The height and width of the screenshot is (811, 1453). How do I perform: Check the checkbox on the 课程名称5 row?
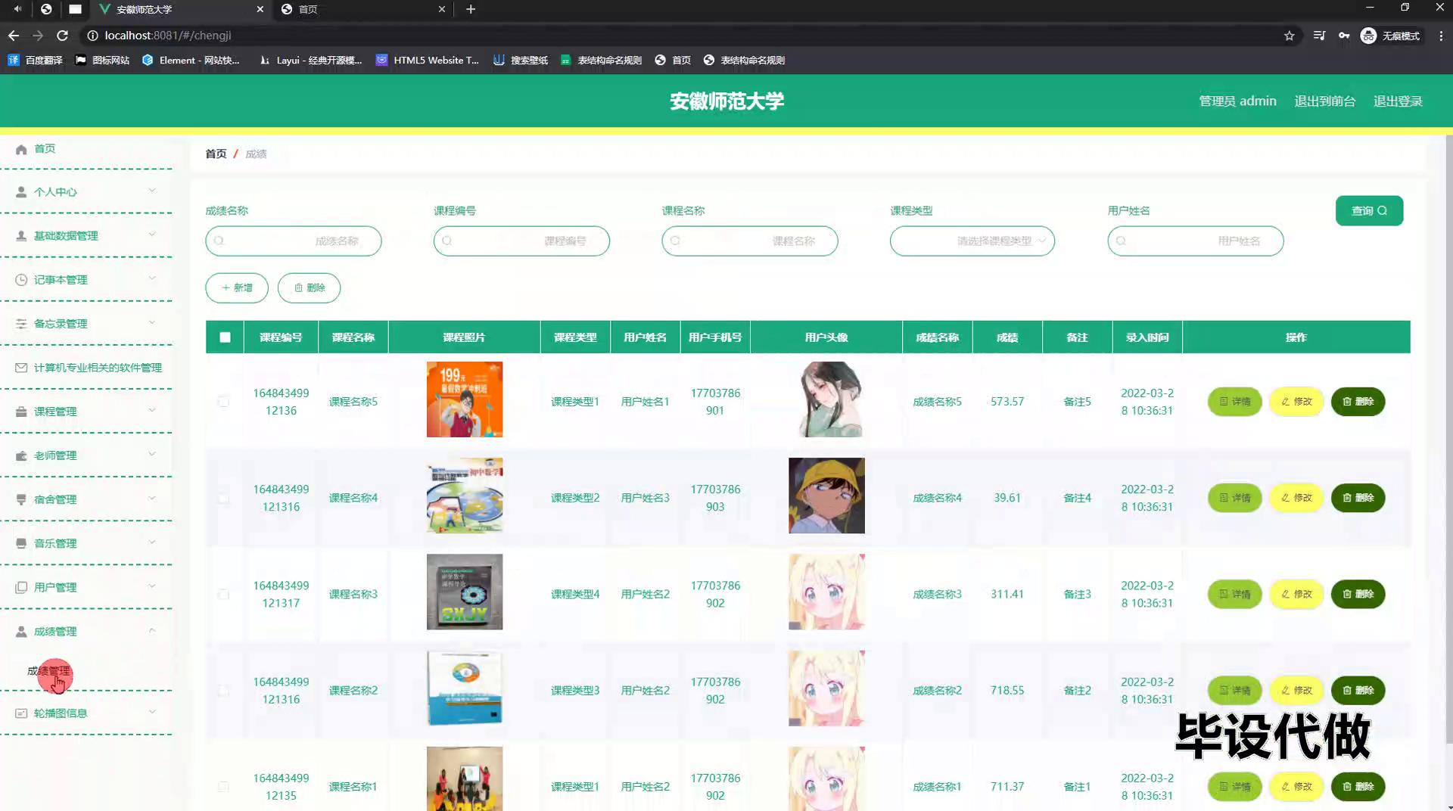point(224,402)
